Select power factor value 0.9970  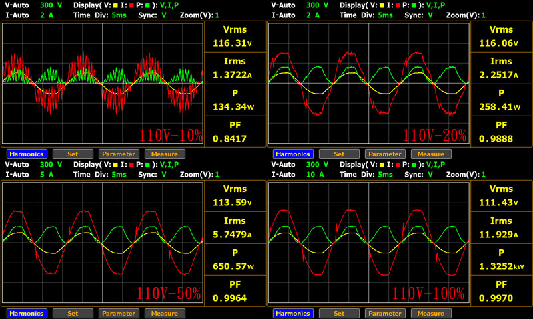tap(496, 298)
